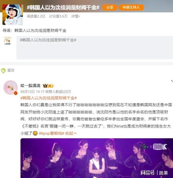The height and width of the screenshot is (178, 173).
Task: Click the 网易号 watermark logo in the image
Action: click(x=147, y=173)
